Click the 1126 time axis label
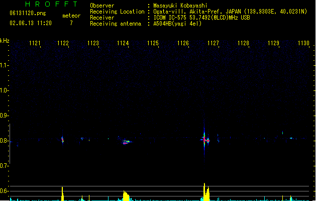The width and height of the screenshot is (316, 201). (x=183, y=43)
